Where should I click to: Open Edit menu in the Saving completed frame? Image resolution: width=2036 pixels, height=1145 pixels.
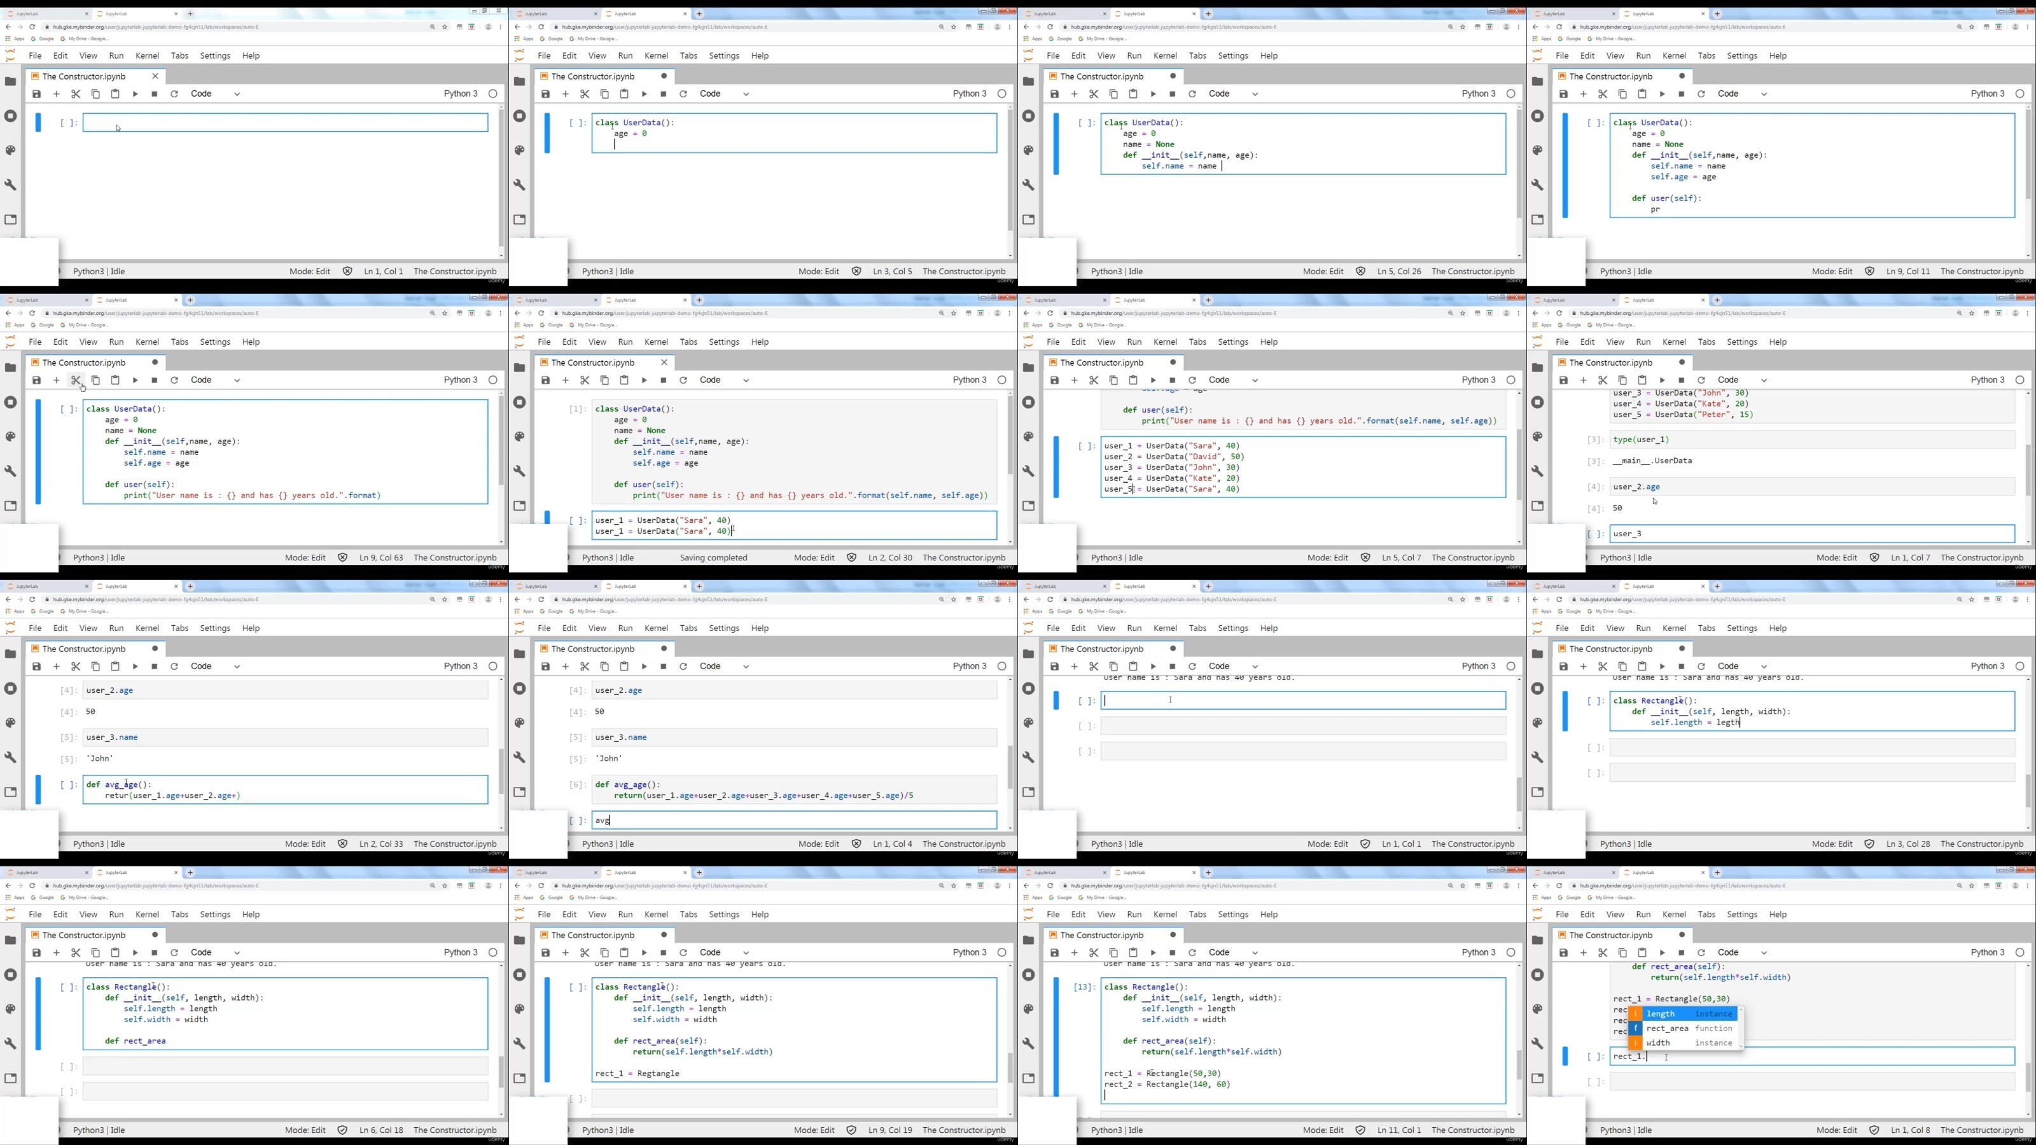point(570,342)
